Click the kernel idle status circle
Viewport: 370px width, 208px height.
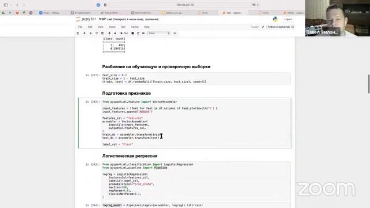(x=293, y=27)
